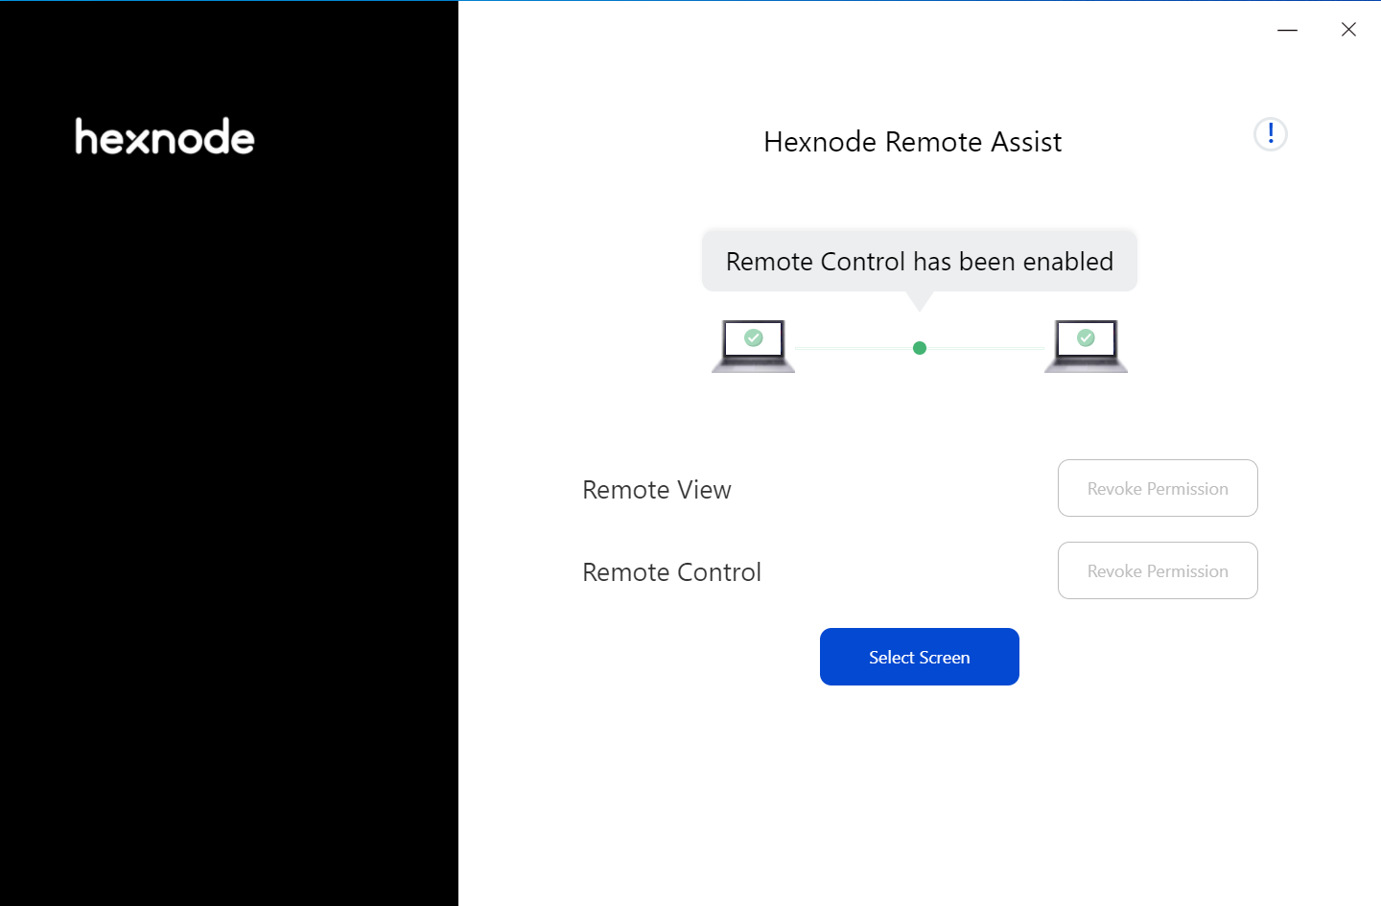The width and height of the screenshot is (1381, 906).
Task: Click the right laptop connection icon
Action: 1086,346
